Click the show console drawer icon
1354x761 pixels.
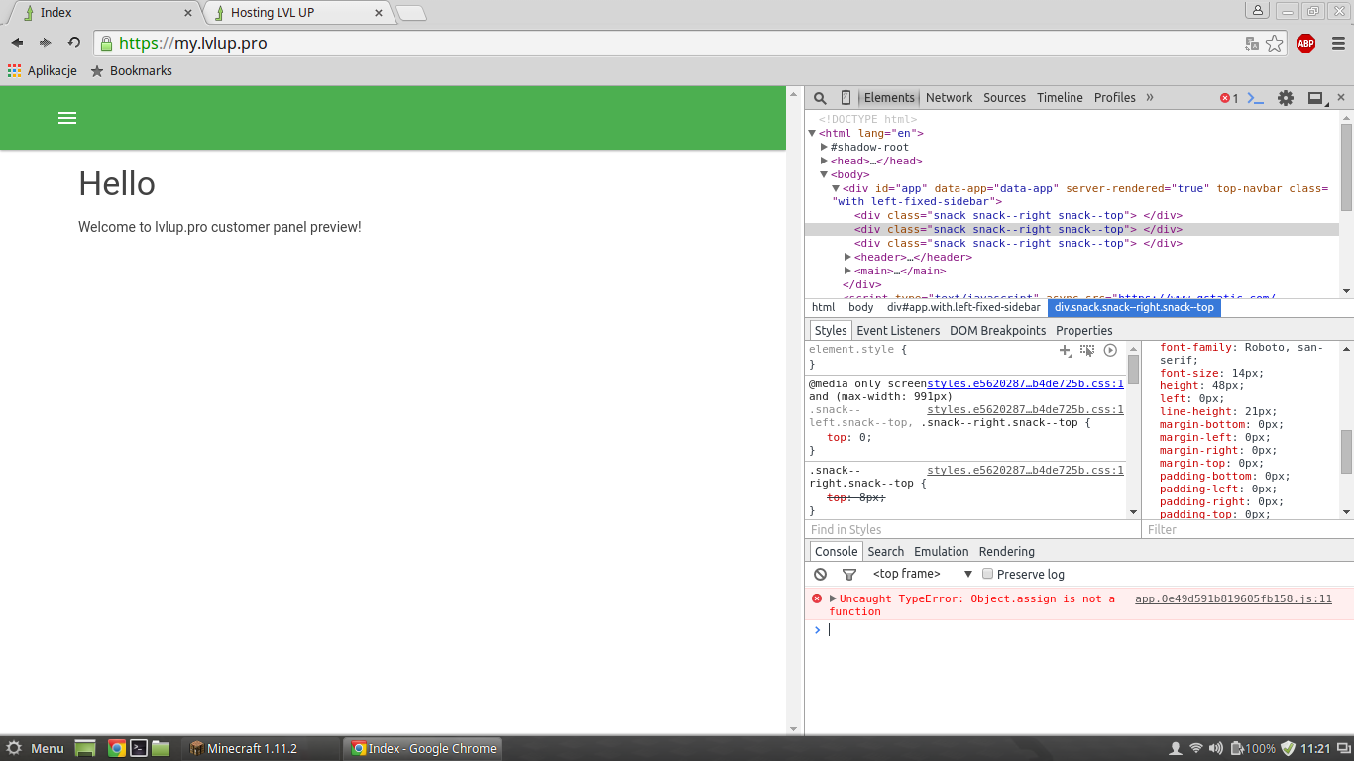click(1255, 98)
